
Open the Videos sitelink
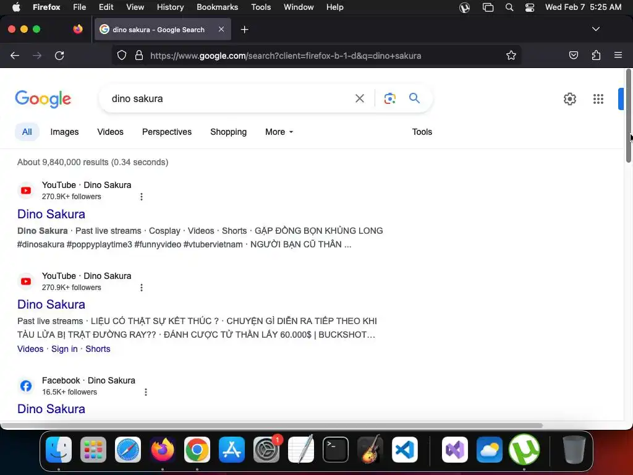30,349
